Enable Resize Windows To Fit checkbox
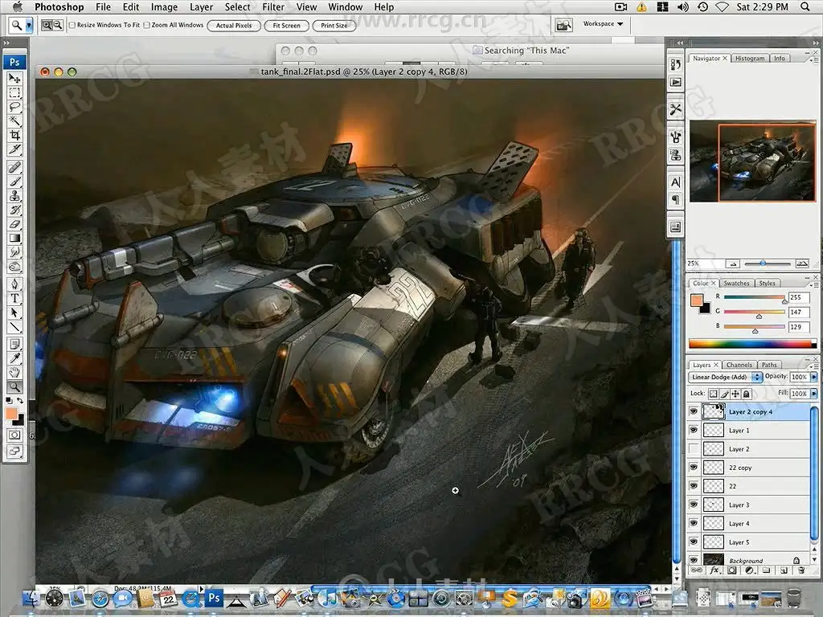The height and width of the screenshot is (617, 823). (x=72, y=25)
